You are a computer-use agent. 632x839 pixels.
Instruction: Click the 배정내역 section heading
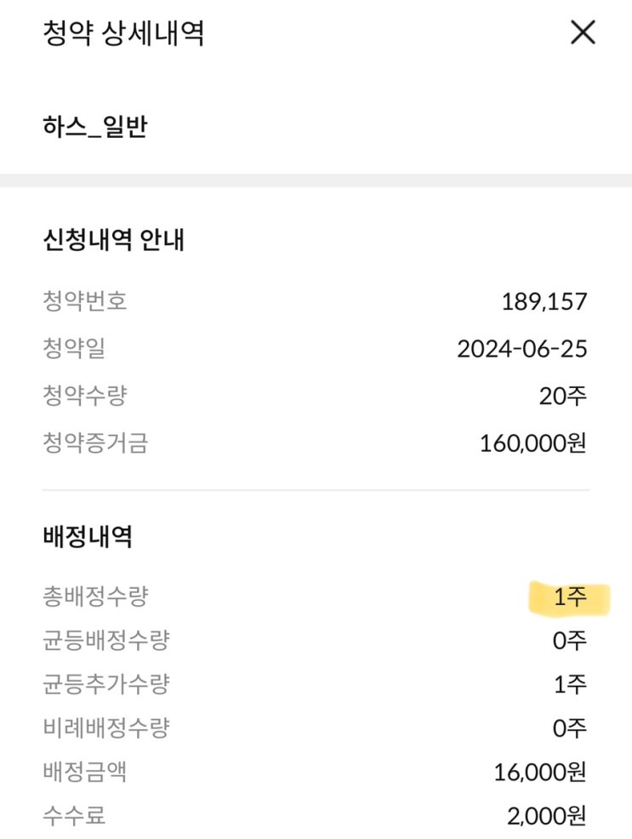(x=88, y=536)
